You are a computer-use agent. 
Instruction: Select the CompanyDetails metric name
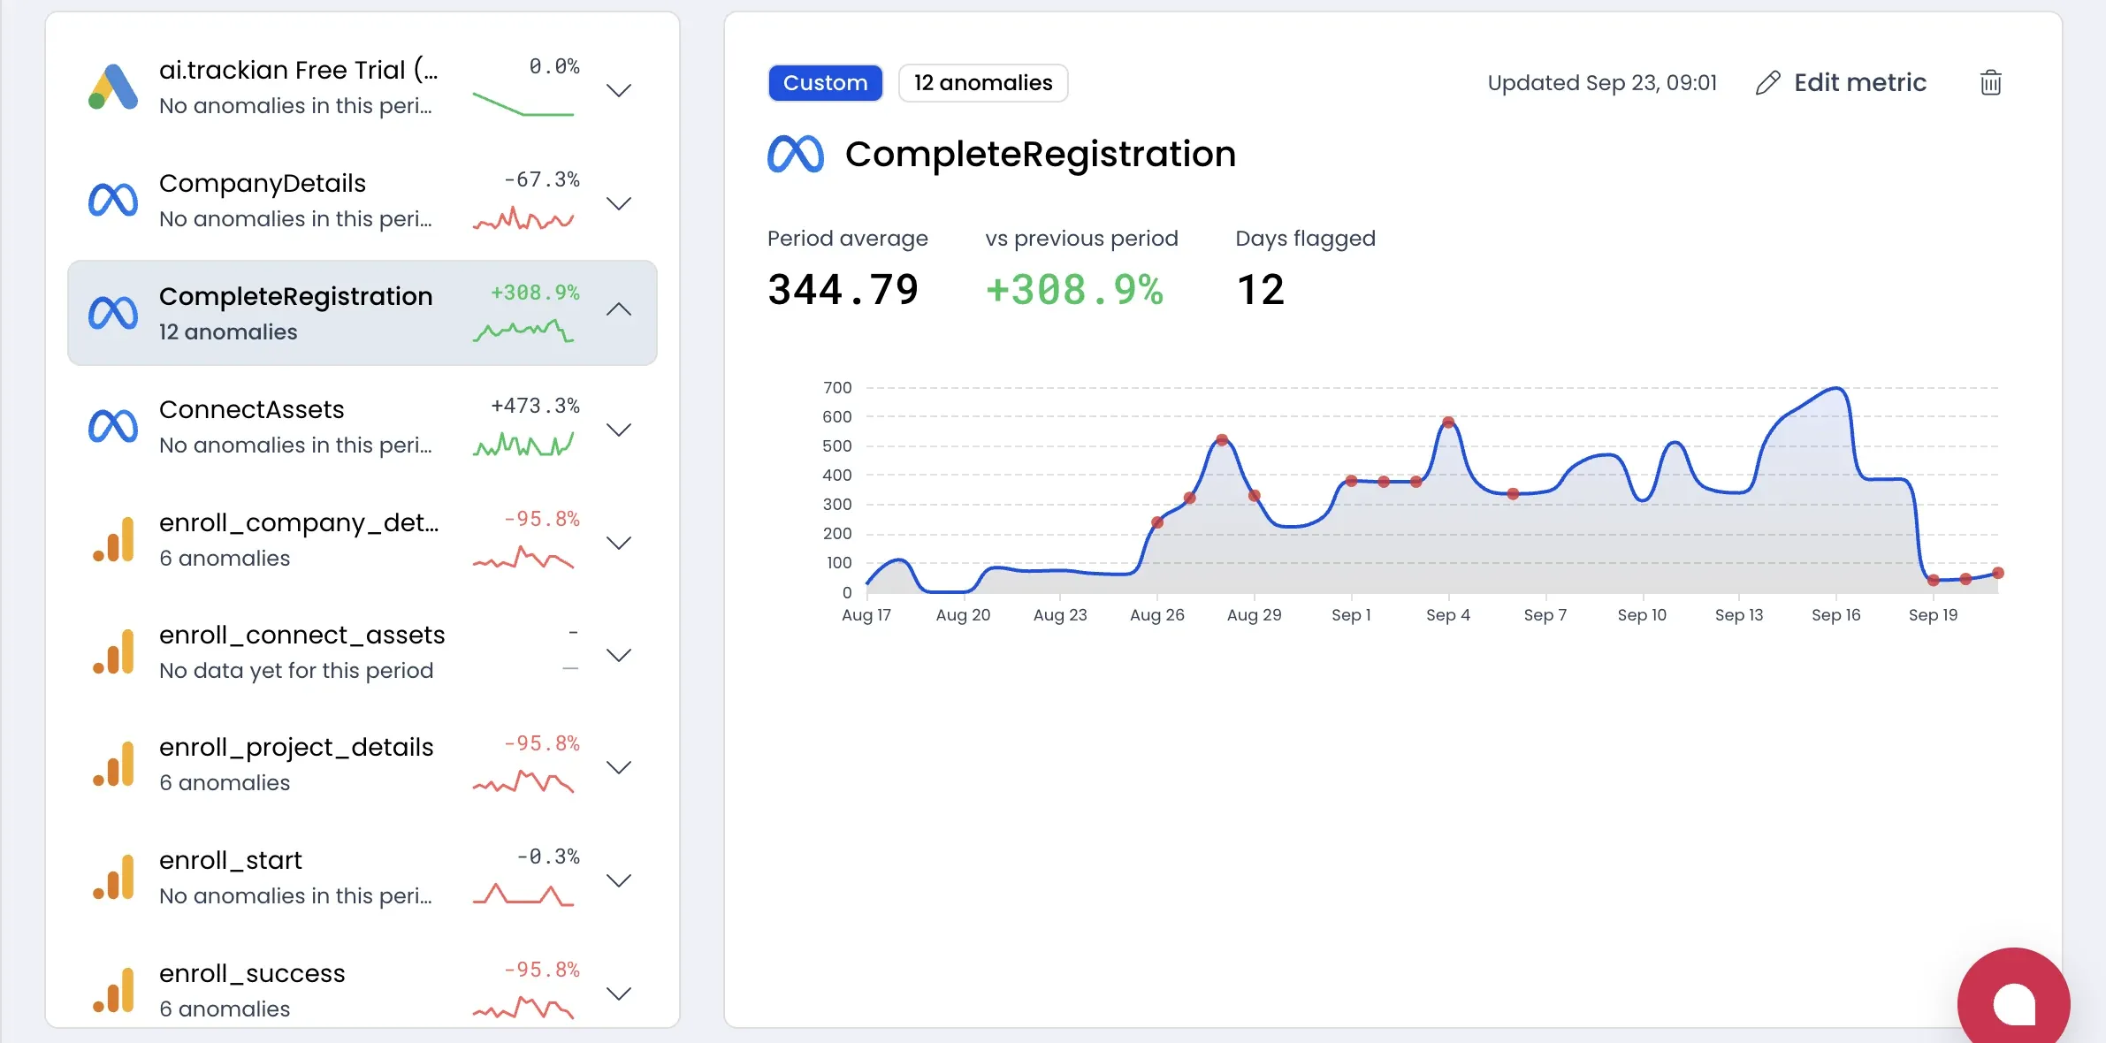point(263,183)
